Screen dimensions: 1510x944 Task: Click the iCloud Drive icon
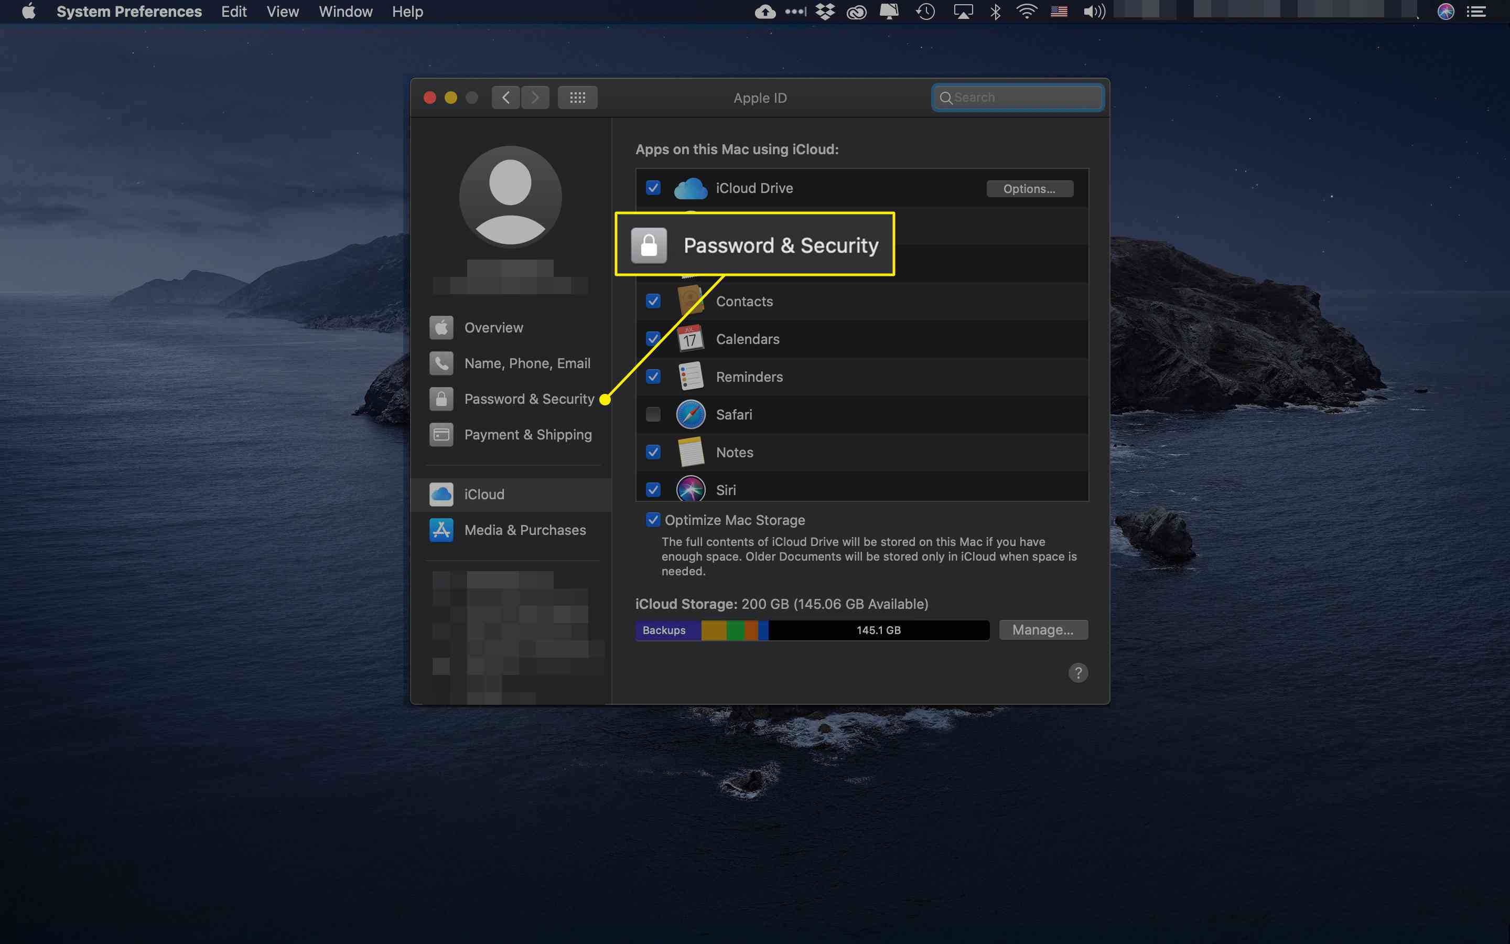click(691, 187)
